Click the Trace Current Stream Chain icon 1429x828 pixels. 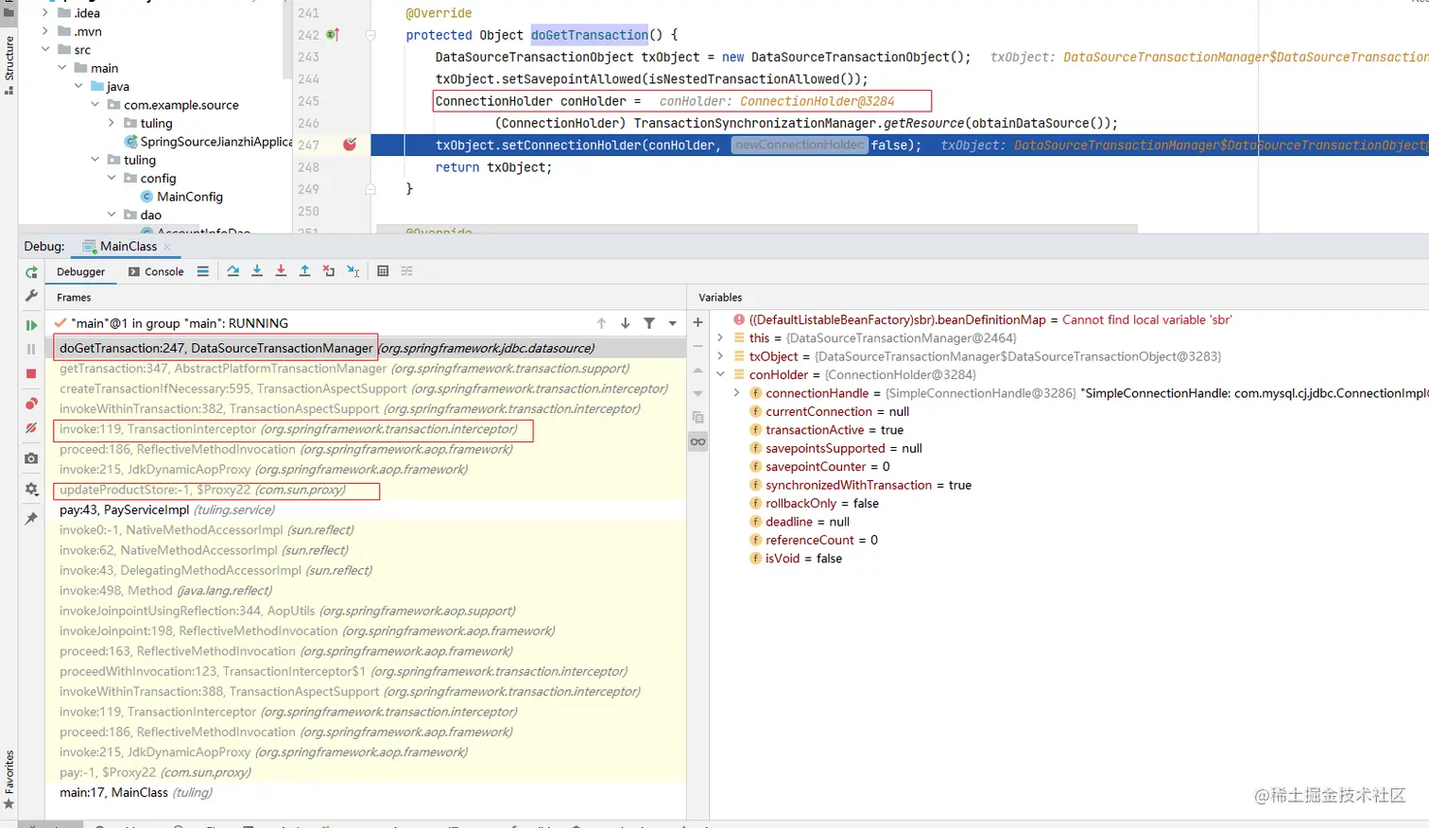[407, 271]
